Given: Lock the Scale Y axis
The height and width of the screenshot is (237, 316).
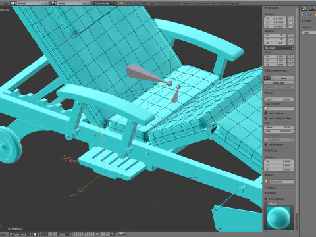Looking at the screenshot, I should (291, 61).
